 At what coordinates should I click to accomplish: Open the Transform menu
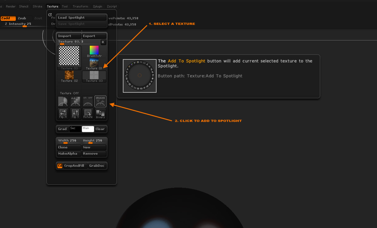tap(80, 6)
